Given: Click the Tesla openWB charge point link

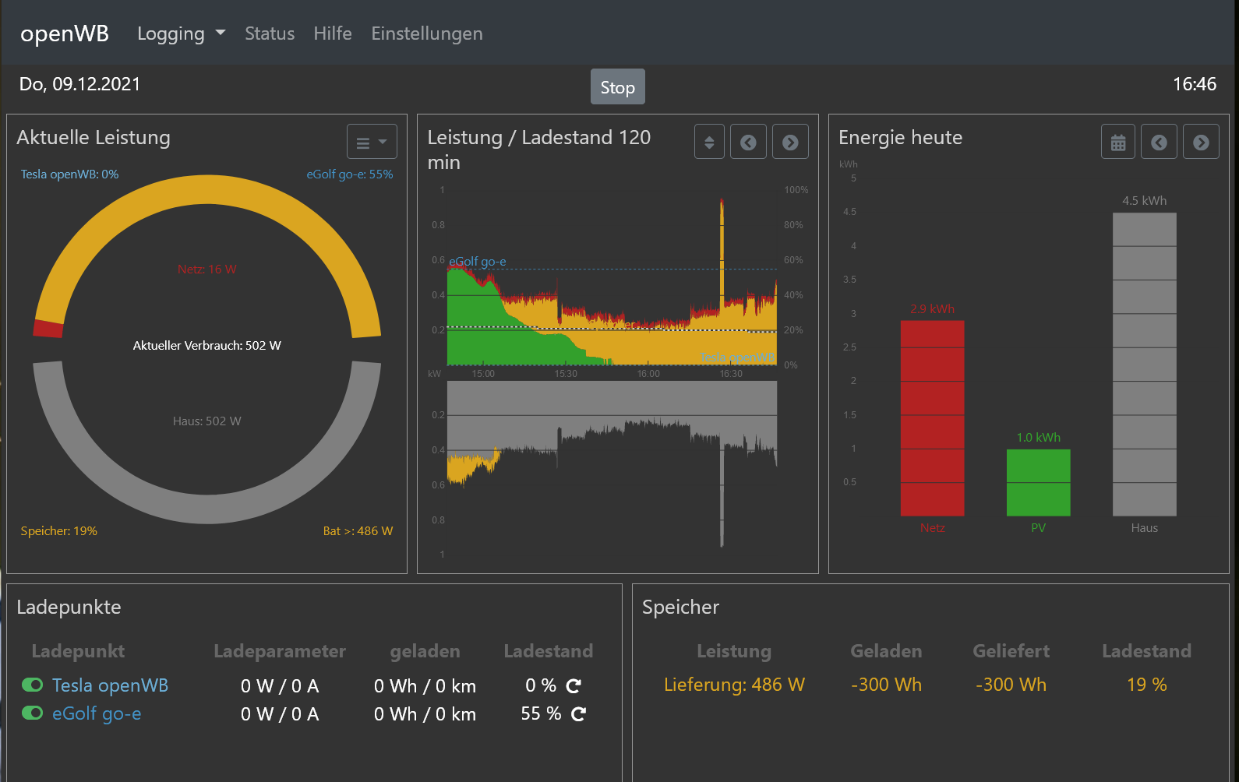Looking at the screenshot, I should 110,685.
